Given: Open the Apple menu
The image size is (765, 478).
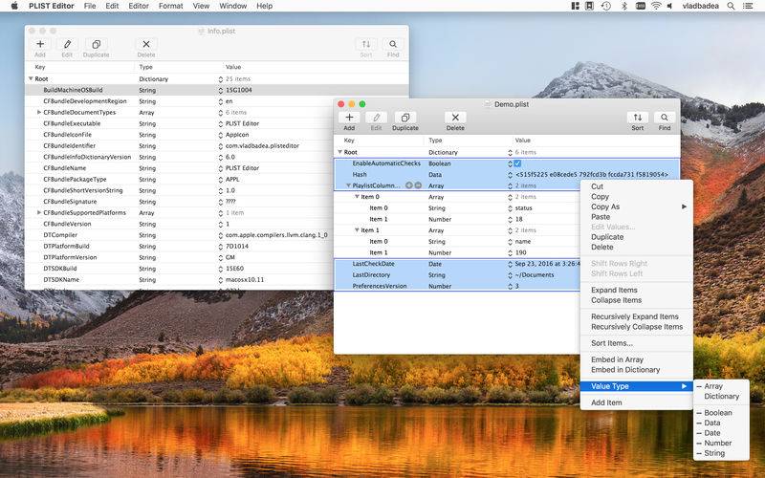Looking at the screenshot, I should click(x=14, y=6).
